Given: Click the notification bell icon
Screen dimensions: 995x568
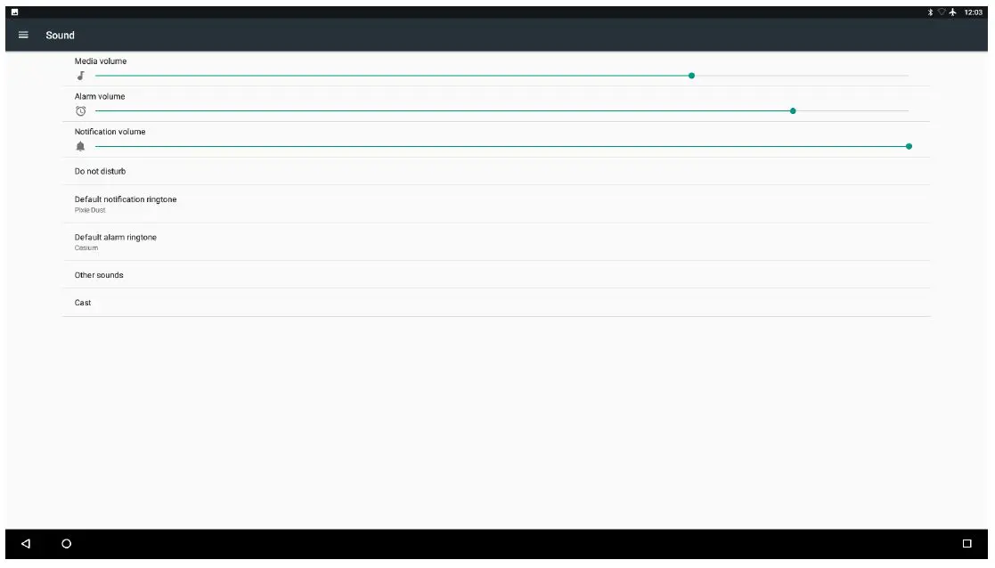Looking at the screenshot, I should (x=80, y=146).
